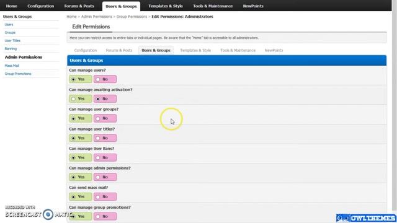
Task: Open Admin Permissions in the sidebar
Action: click(24, 57)
